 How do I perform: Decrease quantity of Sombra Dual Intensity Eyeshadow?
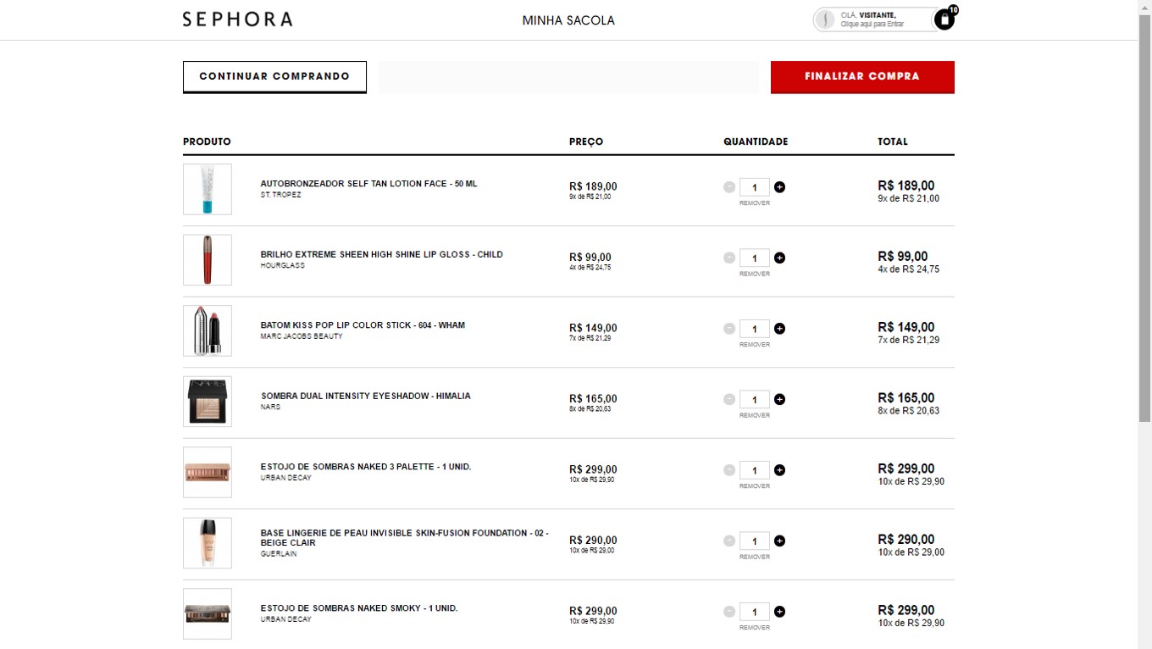pyautogui.click(x=729, y=399)
